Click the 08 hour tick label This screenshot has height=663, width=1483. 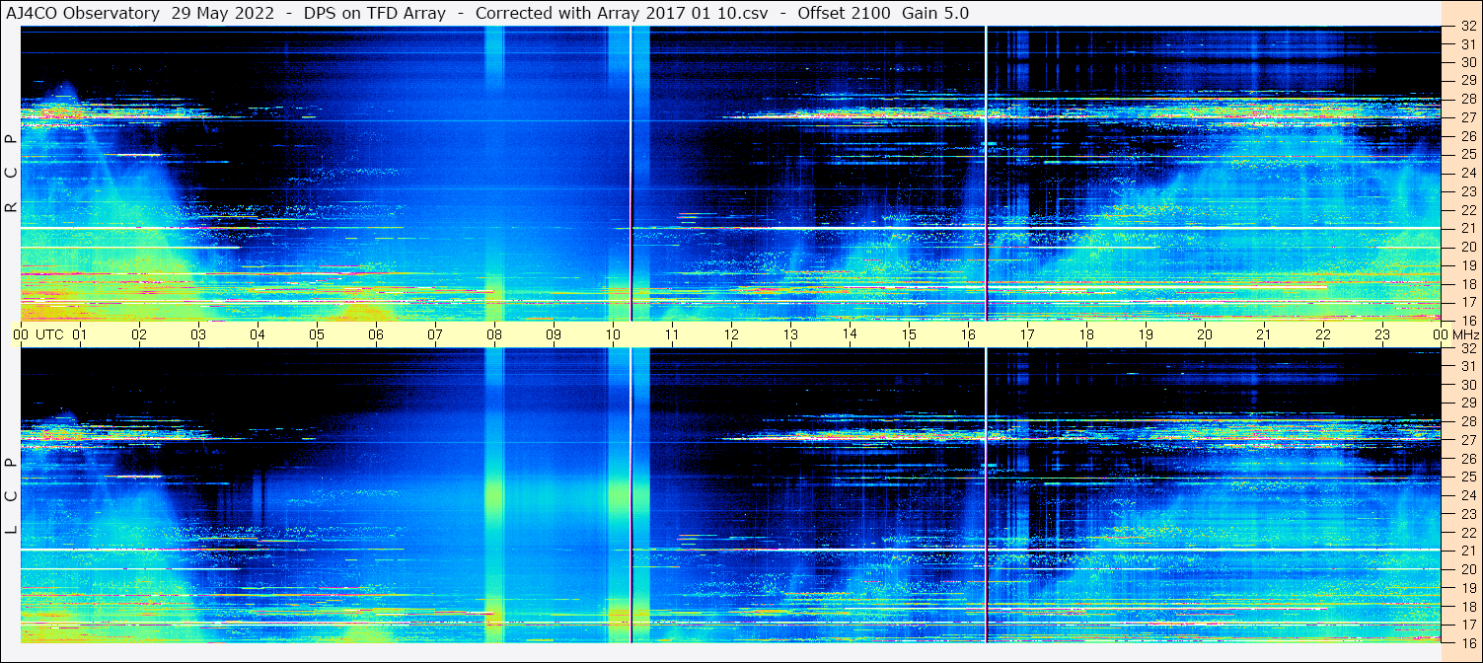[494, 334]
